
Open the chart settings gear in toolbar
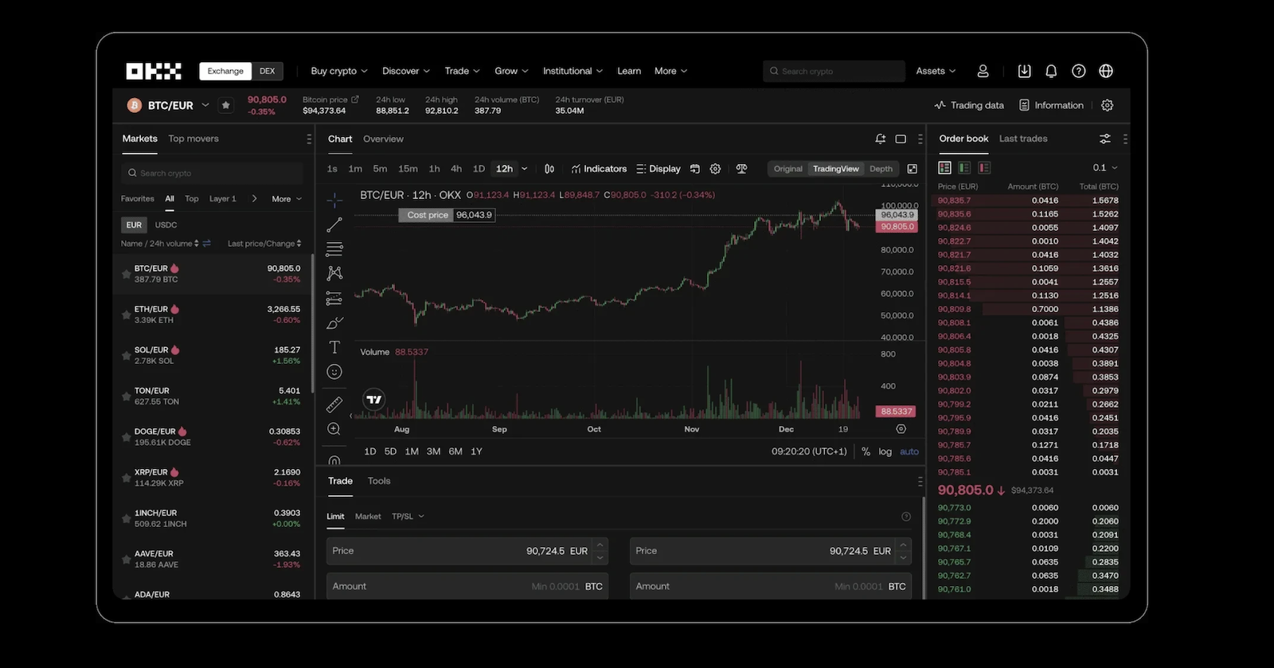tap(715, 169)
